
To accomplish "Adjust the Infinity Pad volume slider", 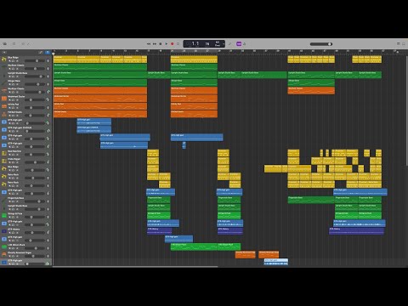I will point(35,108).
